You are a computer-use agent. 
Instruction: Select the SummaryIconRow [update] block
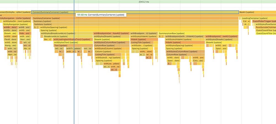click(x=198, y=33)
